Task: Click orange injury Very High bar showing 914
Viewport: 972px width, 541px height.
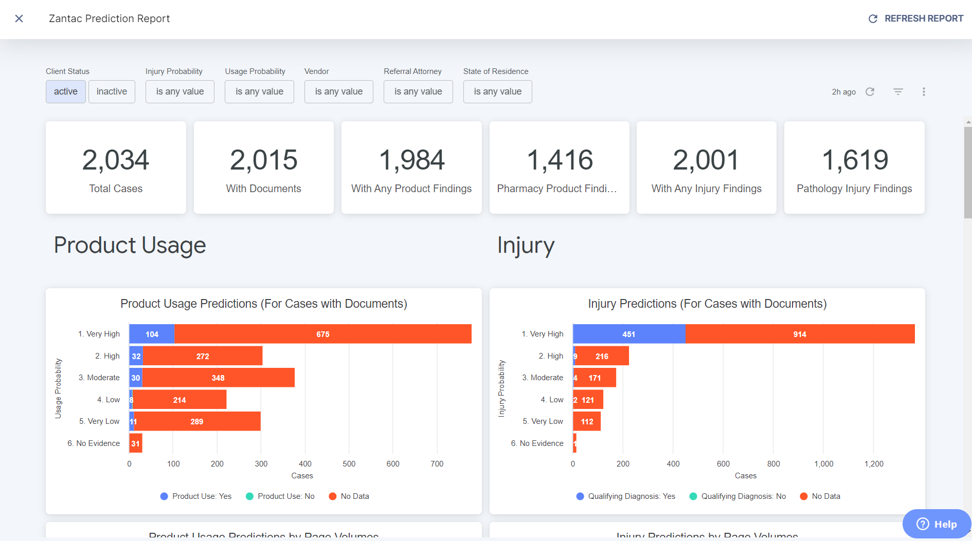Action: coord(800,334)
